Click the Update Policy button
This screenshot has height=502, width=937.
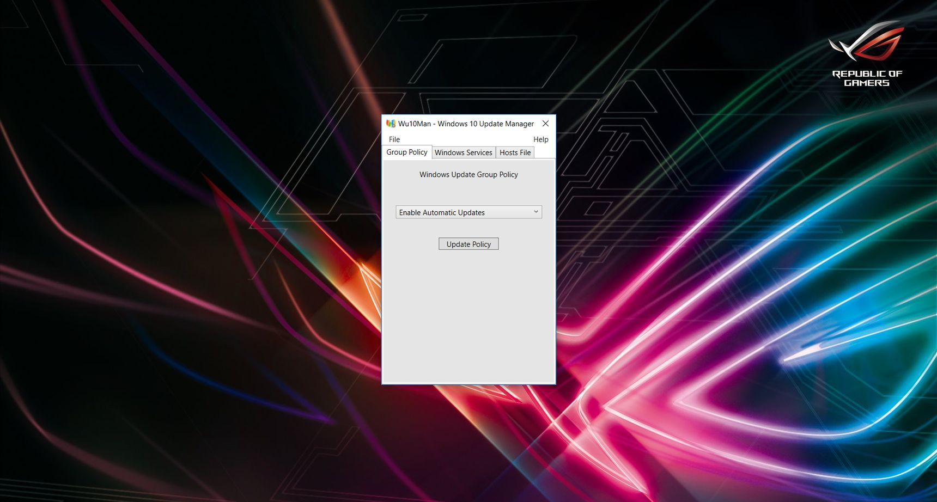[468, 244]
